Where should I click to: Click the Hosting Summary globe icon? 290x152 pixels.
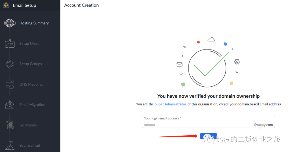coord(10,23)
